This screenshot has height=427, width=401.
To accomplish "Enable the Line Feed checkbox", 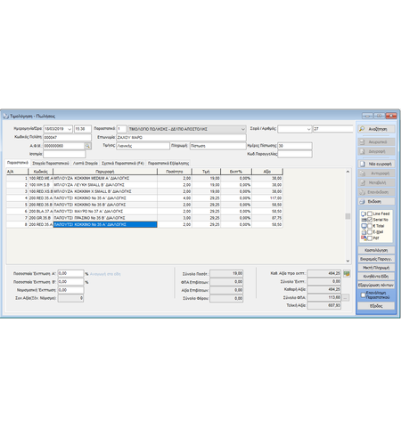I will pyautogui.click(x=370, y=213).
